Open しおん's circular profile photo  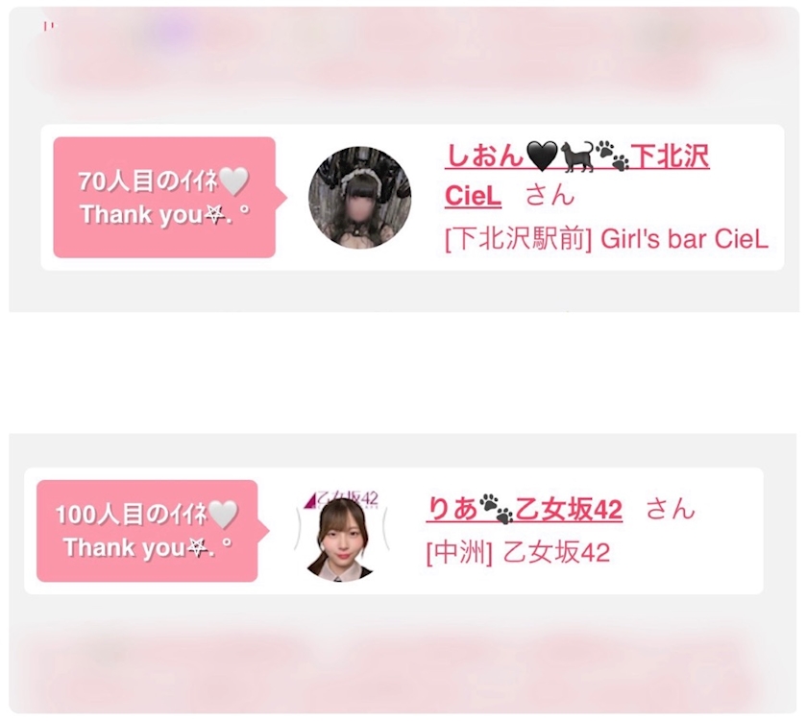[x=359, y=198]
